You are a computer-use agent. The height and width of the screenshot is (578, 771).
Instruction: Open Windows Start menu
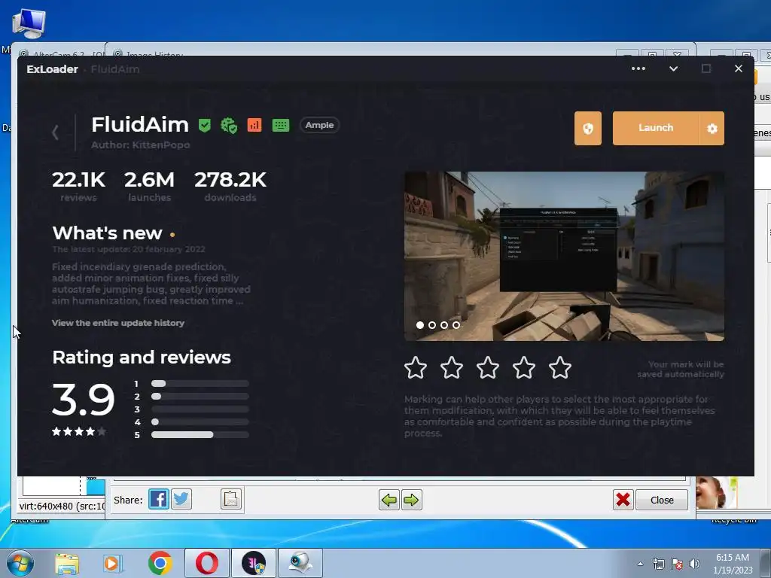point(20,563)
